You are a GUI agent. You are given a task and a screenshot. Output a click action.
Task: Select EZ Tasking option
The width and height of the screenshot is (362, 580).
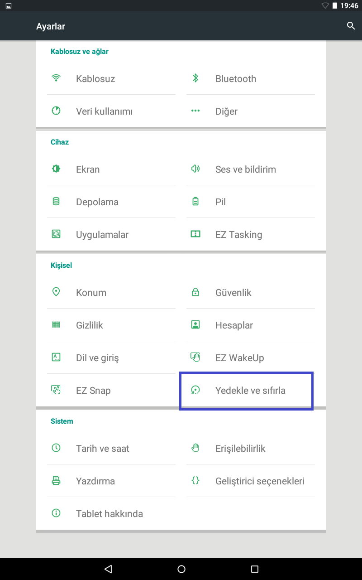[x=238, y=235]
